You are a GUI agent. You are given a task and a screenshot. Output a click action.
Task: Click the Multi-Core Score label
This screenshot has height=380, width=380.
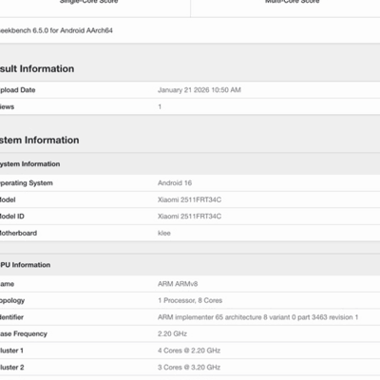[x=293, y=2]
